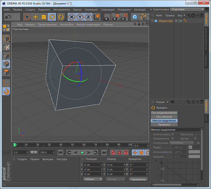Toggle the world coordinate system icon

(x=96, y=17)
